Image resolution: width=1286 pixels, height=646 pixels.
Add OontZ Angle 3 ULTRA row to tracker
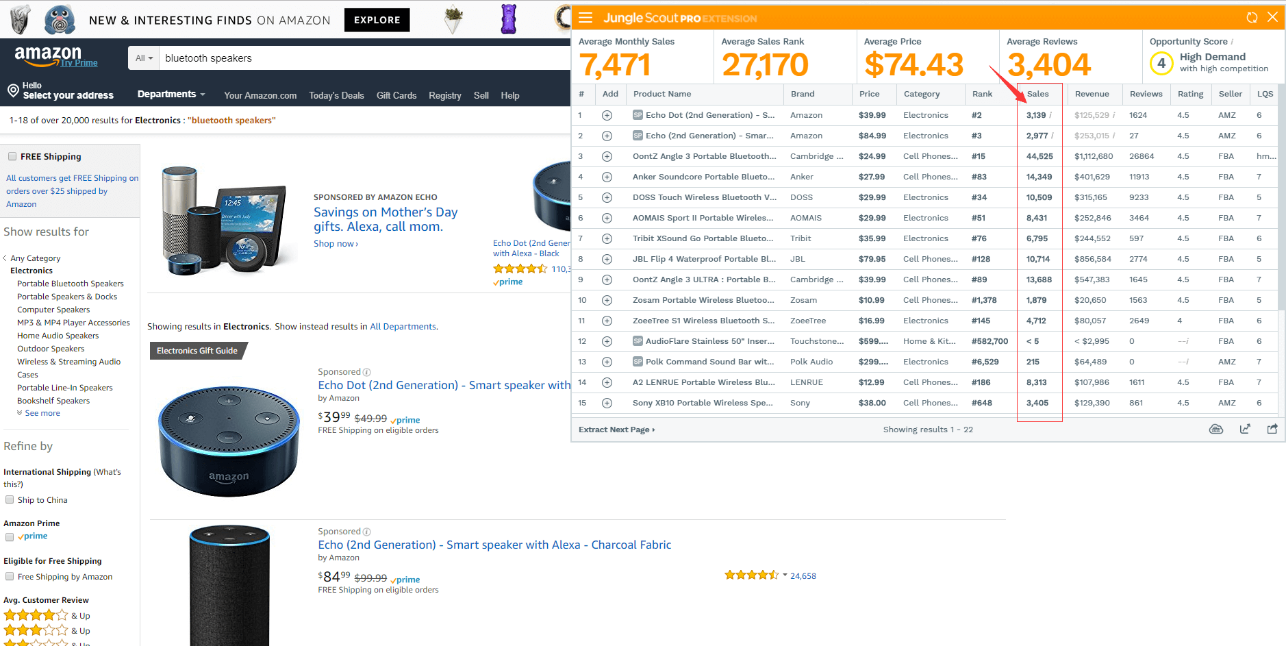607,279
